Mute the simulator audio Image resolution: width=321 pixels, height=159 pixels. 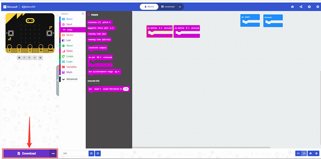(35, 58)
